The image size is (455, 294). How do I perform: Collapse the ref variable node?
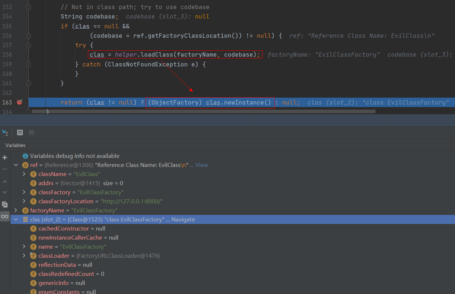tap(16, 165)
